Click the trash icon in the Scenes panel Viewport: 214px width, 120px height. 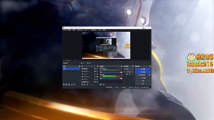pos(66,84)
